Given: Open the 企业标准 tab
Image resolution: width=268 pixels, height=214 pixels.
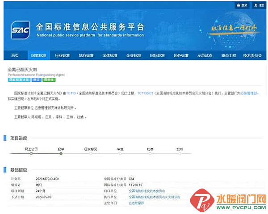Looking at the screenshot, I should click(134, 55).
